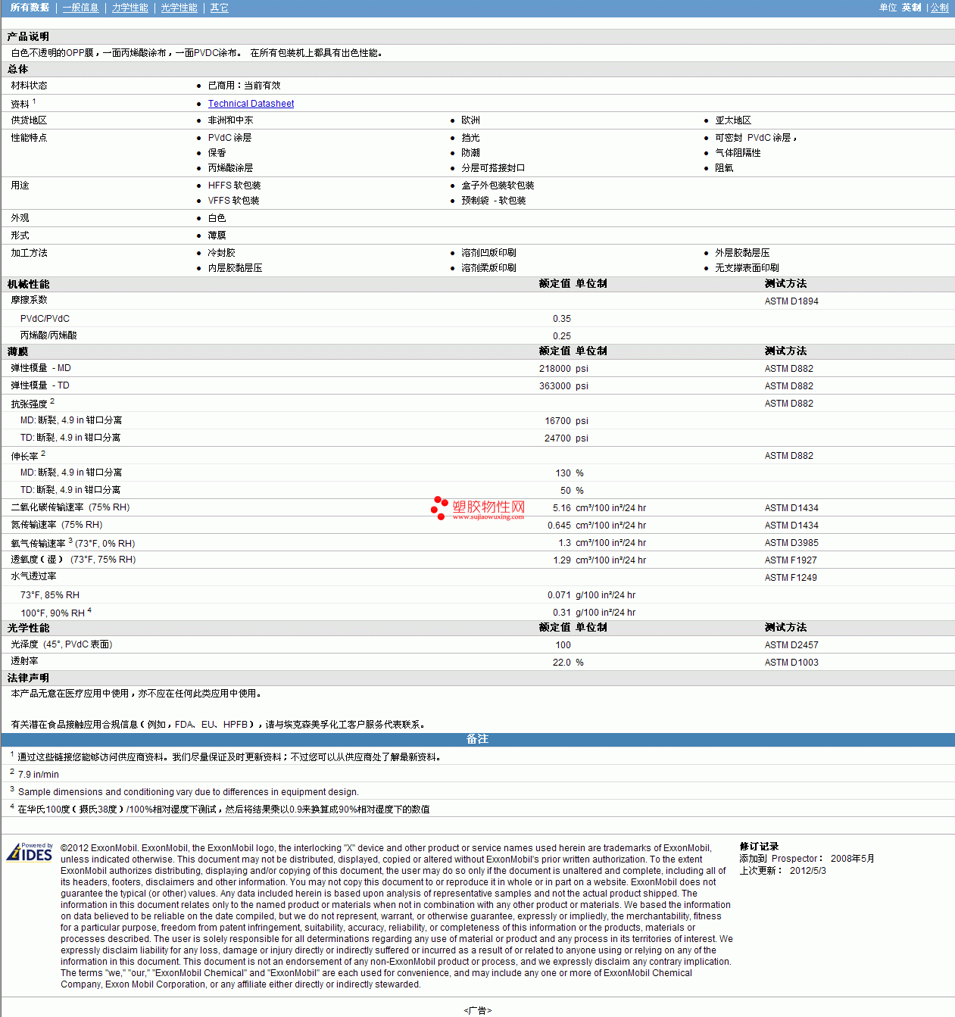Choose 英制 units
Screen dimensions: 955x1017
tap(911, 8)
